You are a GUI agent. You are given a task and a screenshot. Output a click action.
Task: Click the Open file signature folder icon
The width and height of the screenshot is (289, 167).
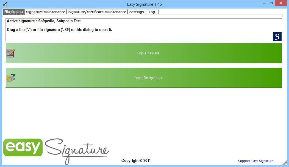click(x=11, y=78)
